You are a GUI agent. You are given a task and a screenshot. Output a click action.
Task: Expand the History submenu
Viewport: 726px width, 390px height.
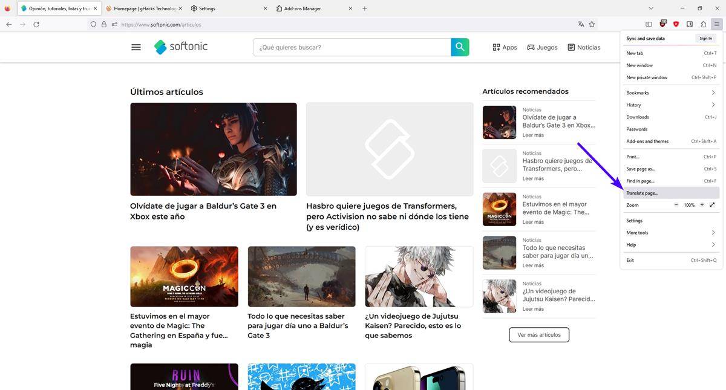coord(671,105)
